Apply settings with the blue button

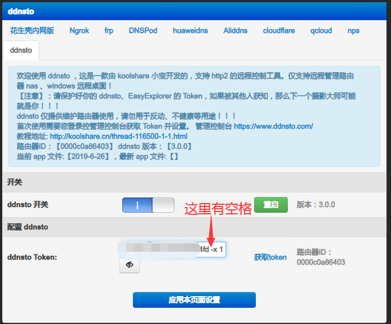[x=194, y=300]
